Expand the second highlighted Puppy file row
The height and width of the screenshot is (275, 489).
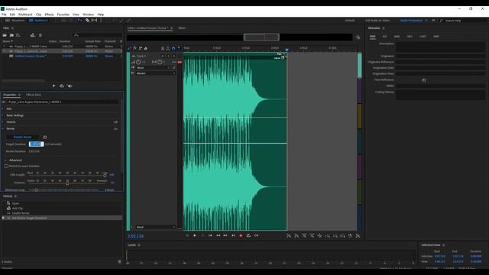4,51
